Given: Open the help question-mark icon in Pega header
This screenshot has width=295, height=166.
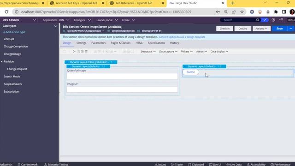Looking at the screenshot, I should point(273,20).
